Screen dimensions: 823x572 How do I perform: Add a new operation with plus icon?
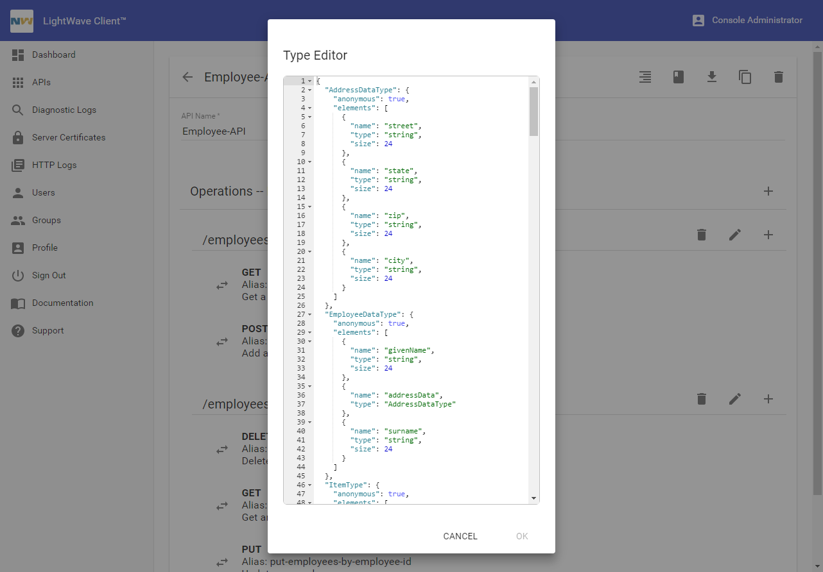[x=768, y=191]
